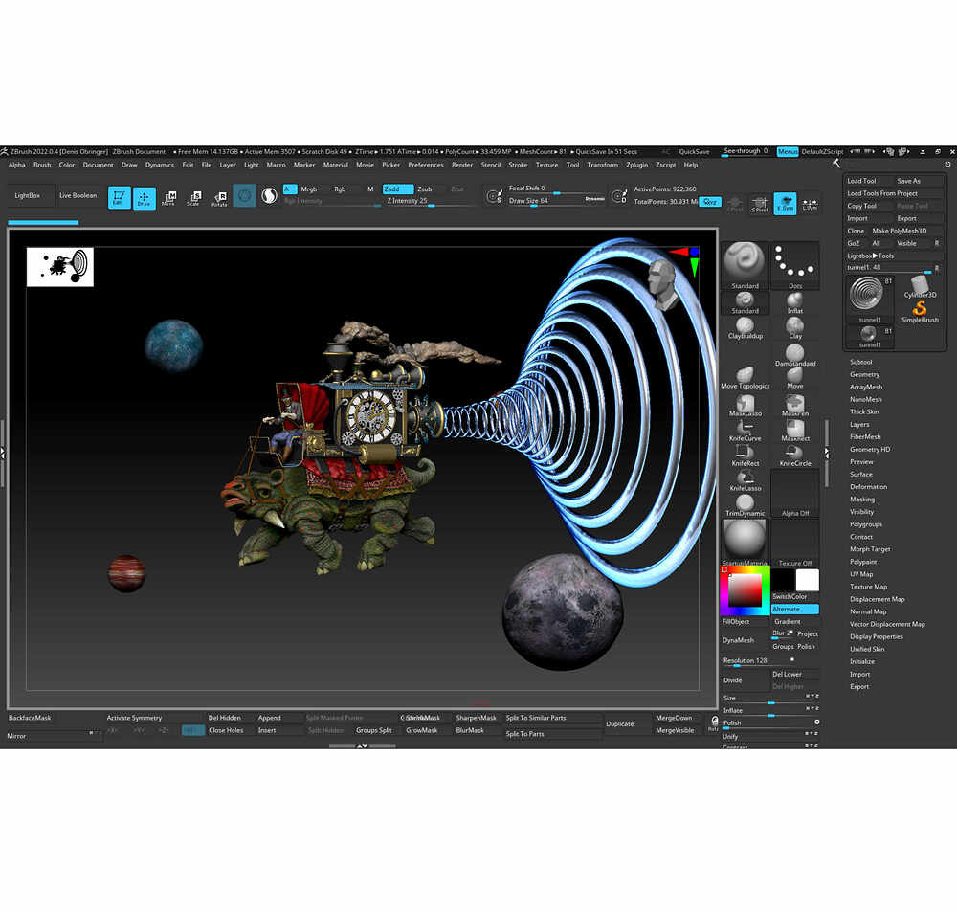Screen dimensions: 957x911
Task: Click the LightBox button
Action: pos(28,196)
